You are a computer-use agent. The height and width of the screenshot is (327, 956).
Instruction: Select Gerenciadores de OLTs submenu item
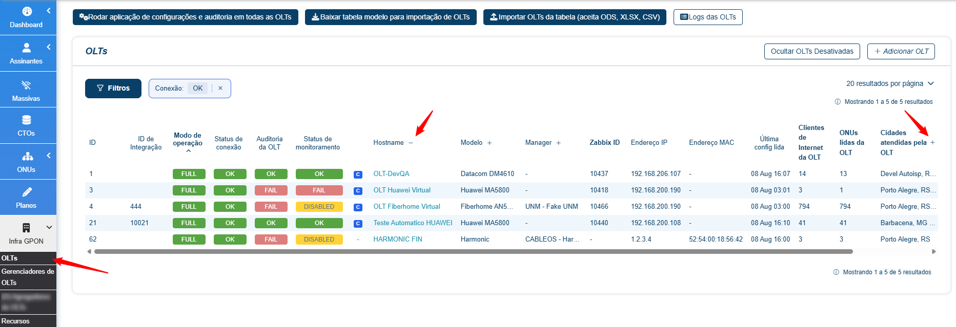[28, 277]
